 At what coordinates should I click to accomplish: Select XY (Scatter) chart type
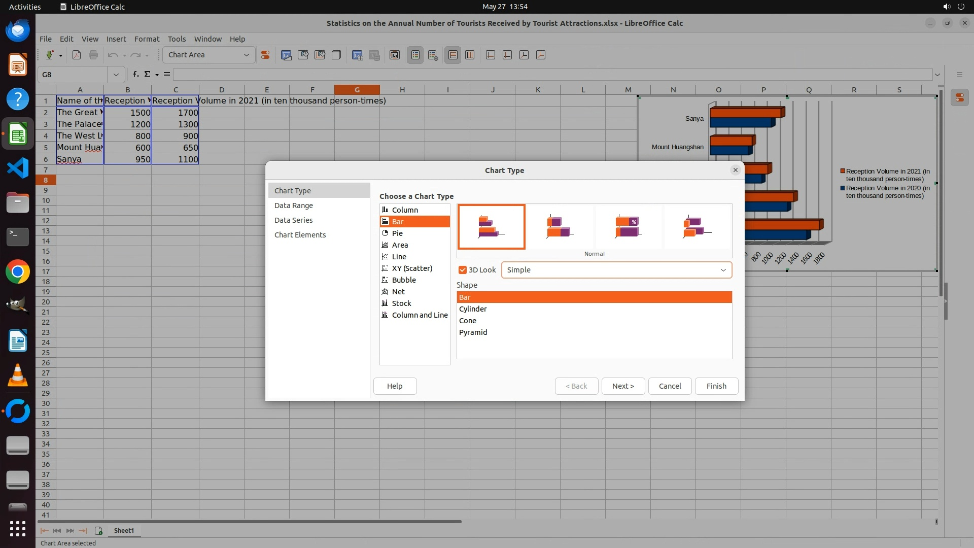point(412,268)
